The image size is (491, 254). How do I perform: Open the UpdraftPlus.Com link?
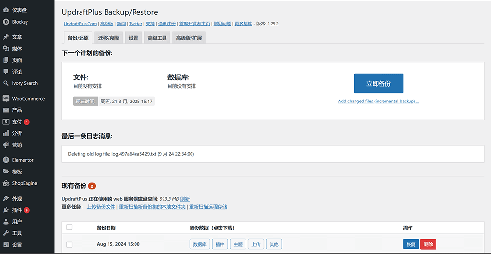80,24
